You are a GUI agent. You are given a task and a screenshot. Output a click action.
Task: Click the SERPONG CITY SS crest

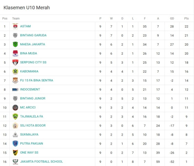[x=15, y=62]
